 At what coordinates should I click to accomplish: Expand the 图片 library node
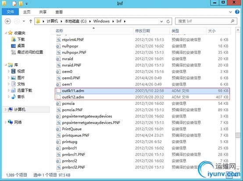coord(9,78)
